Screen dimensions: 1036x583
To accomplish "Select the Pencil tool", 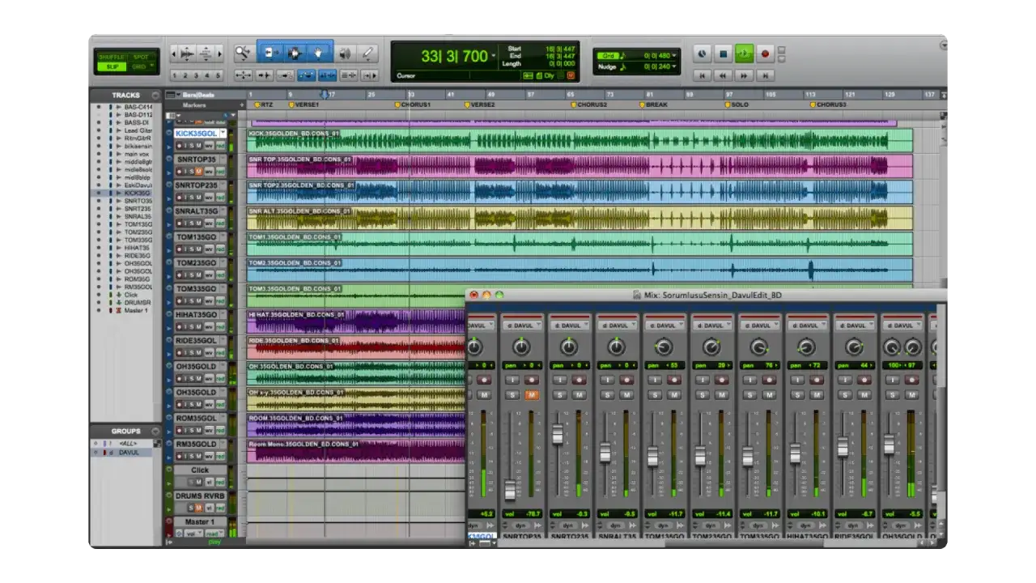I will tap(368, 53).
